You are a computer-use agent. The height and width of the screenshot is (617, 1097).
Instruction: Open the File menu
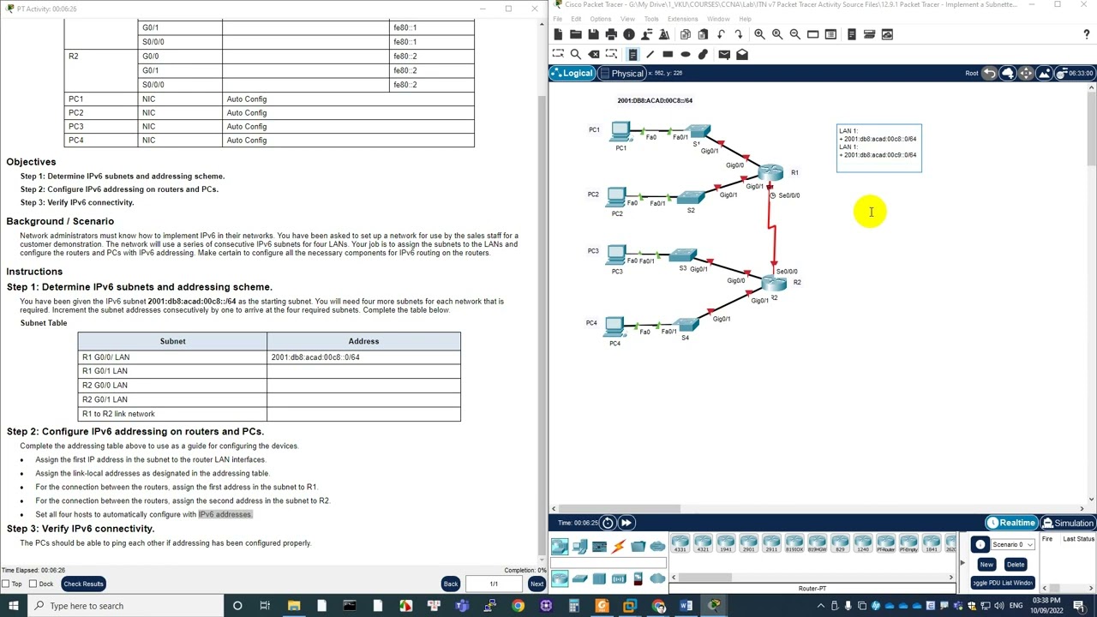click(x=557, y=19)
